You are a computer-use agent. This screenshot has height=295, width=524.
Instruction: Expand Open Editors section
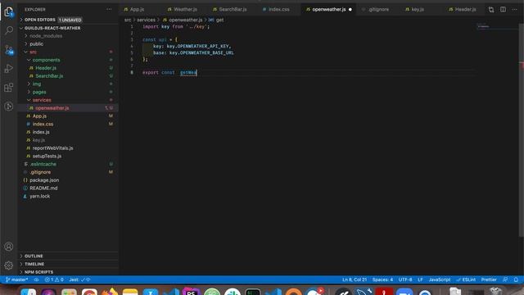coord(68,20)
